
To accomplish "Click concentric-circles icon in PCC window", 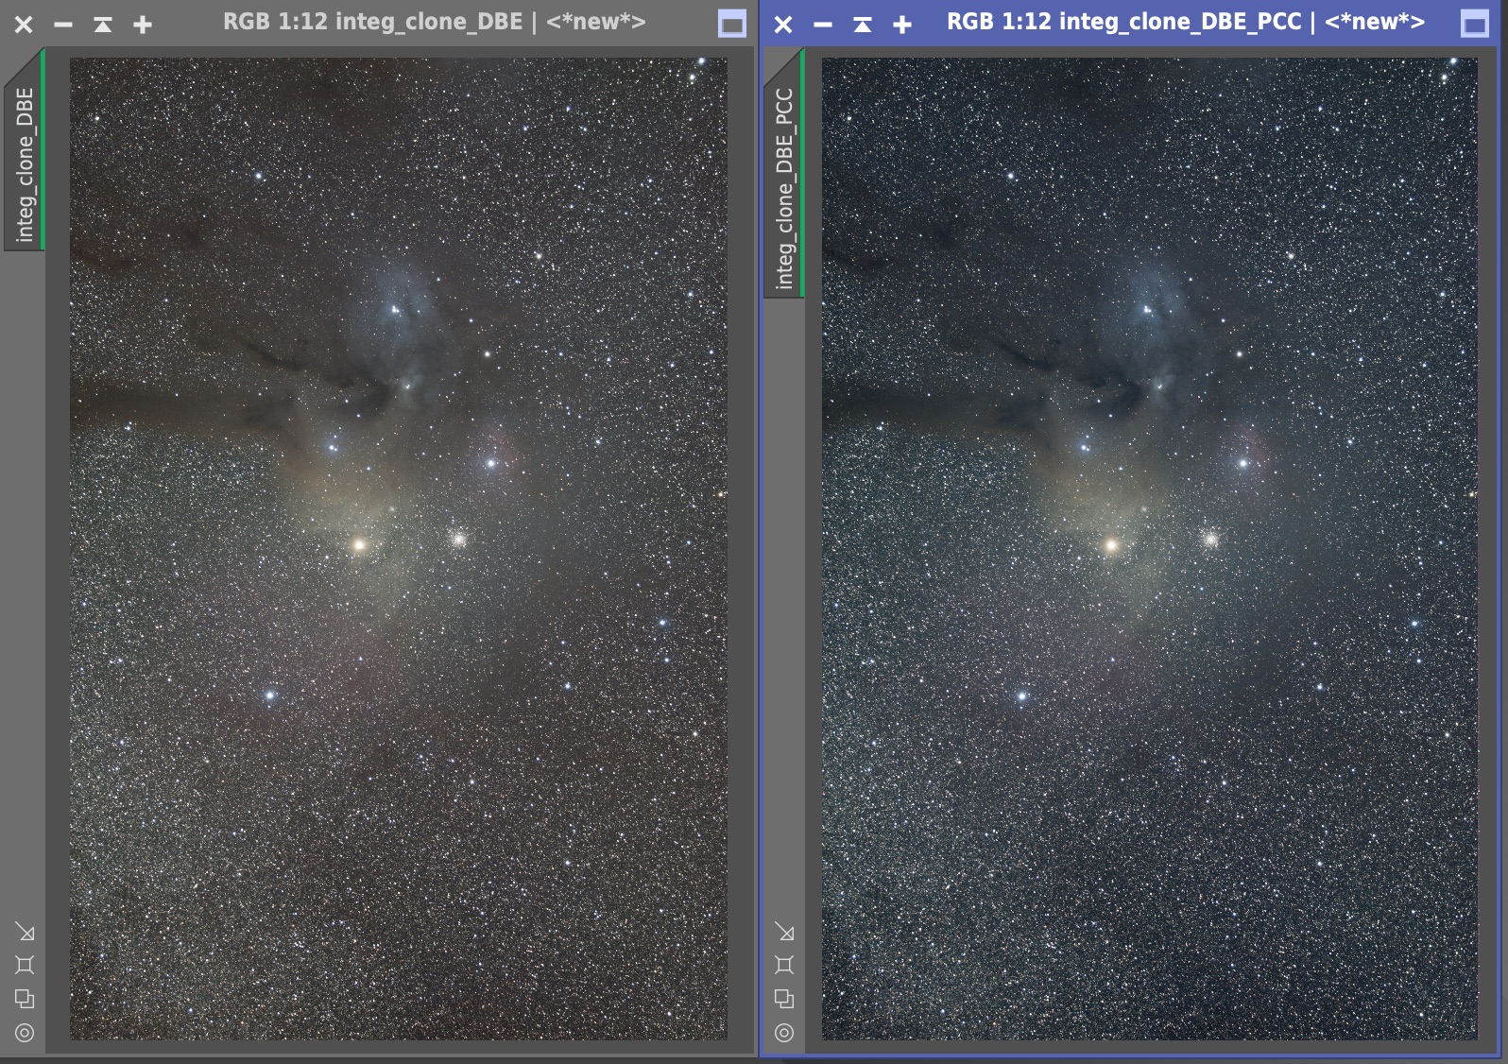I will pyautogui.click(x=784, y=1033).
